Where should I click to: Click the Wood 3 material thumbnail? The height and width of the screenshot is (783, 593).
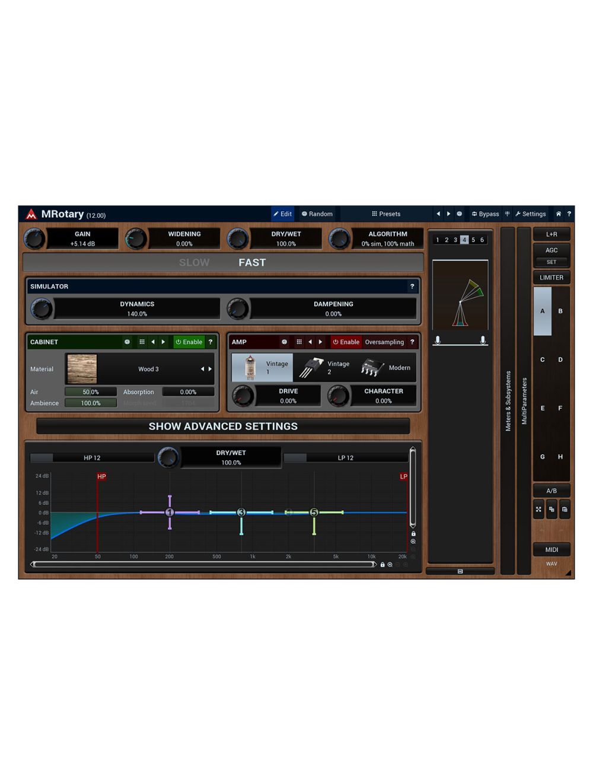point(81,368)
